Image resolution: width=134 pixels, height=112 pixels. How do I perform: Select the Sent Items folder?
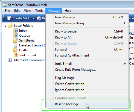click(x=27, y=40)
